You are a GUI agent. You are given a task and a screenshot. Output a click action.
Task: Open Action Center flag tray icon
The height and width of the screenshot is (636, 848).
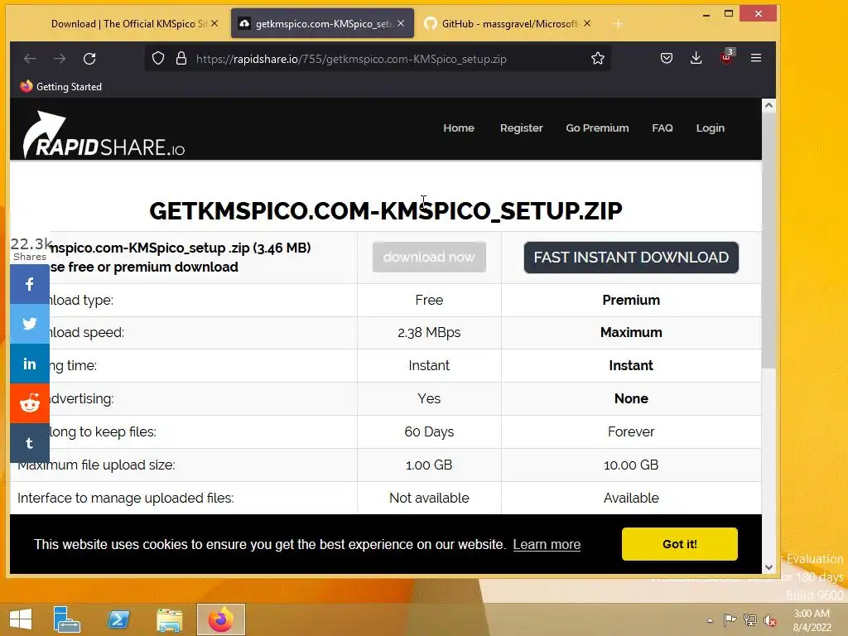730,619
